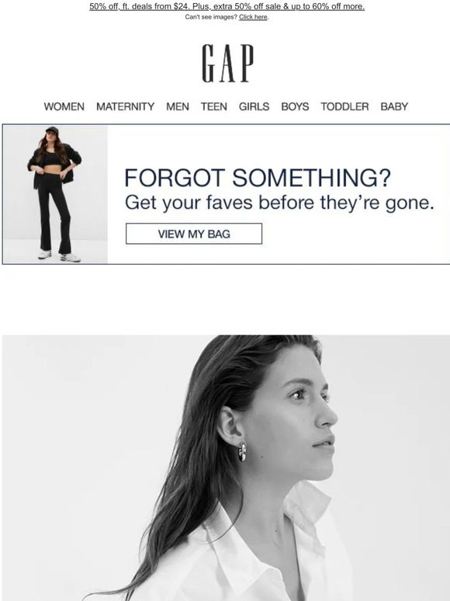This screenshot has width=450, height=601.
Task: Click the silver hoop earring in photo
Action: [x=242, y=451]
